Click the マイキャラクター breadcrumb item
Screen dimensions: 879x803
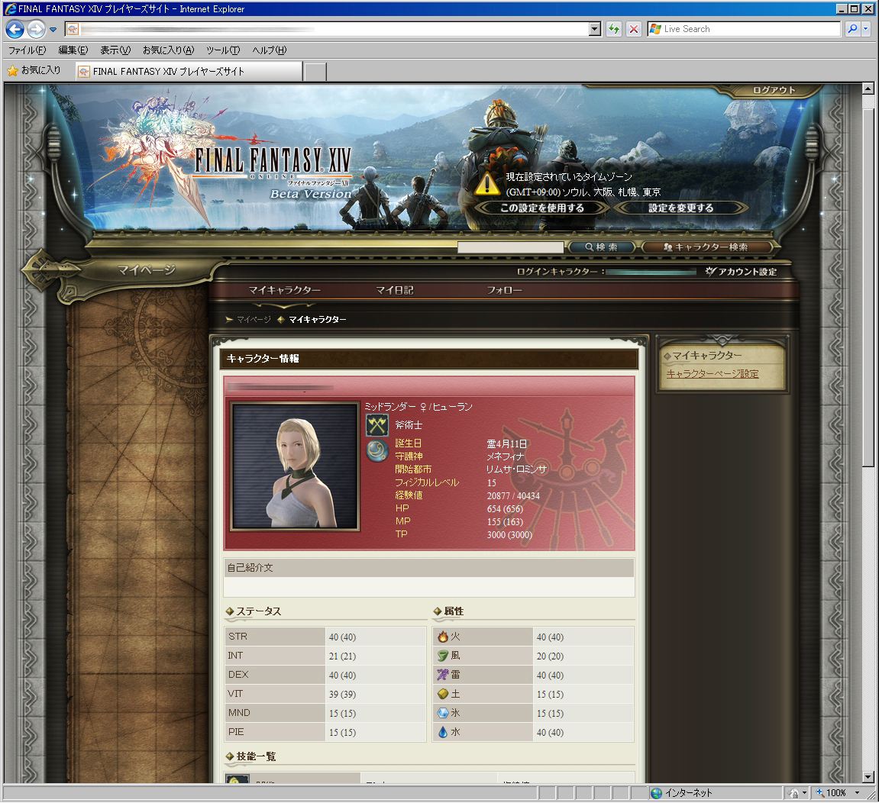tap(317, 319)
